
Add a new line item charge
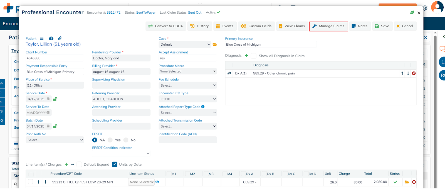(x=66, y=165)
